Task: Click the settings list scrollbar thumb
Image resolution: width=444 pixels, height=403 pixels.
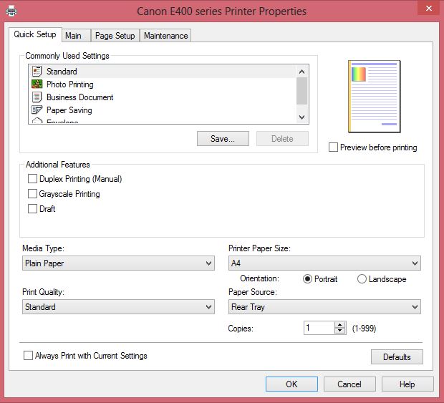Action: tap(302, 91)
